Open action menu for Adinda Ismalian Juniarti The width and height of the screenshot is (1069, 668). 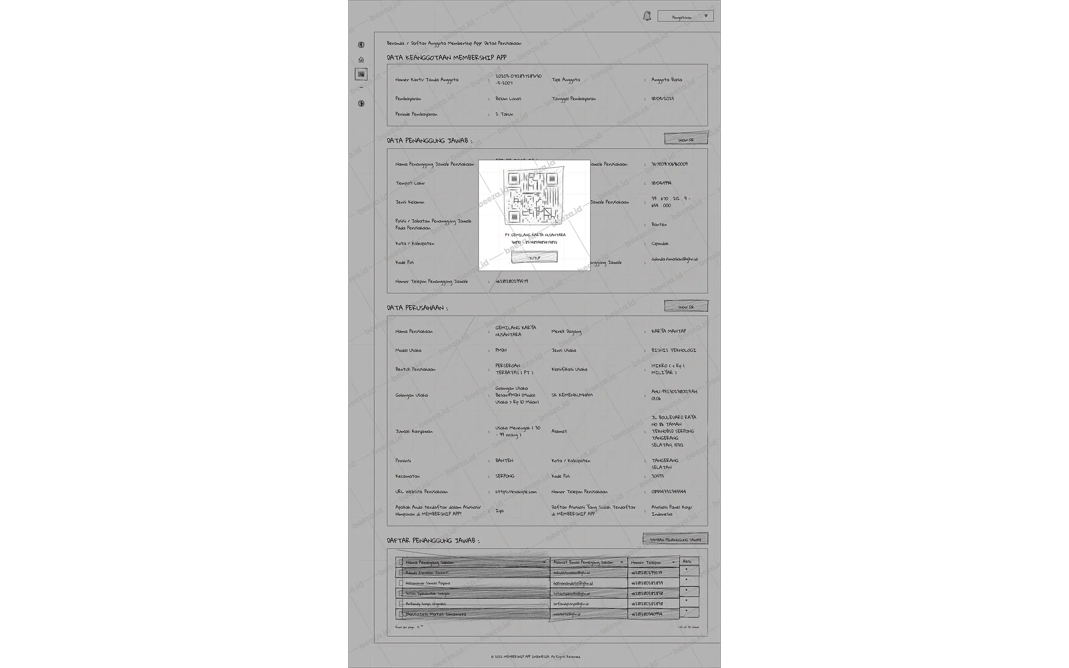(686, 569)
